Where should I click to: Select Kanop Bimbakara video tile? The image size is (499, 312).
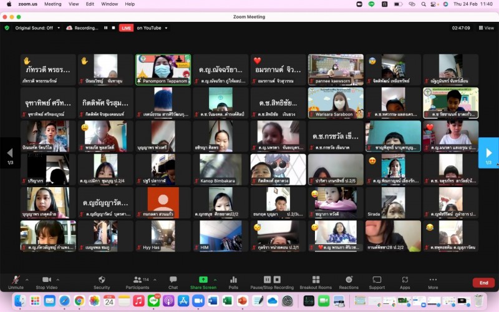[x=221, y=169]
